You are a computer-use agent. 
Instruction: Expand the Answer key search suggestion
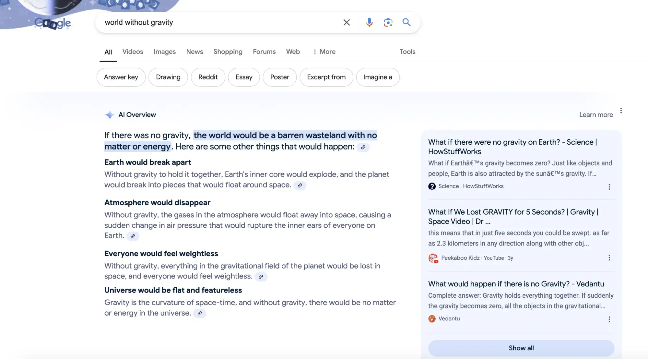(x=120, y=77)
